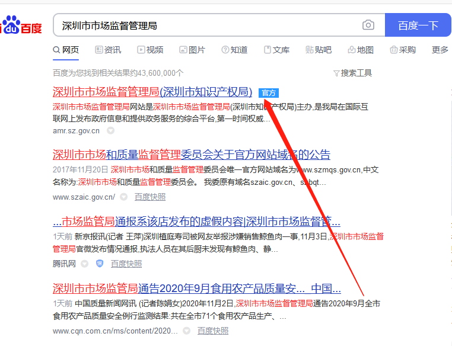Click the 官方 official badge
The height and width of the screenshot is (346, 452).
[x=269, y=93]
